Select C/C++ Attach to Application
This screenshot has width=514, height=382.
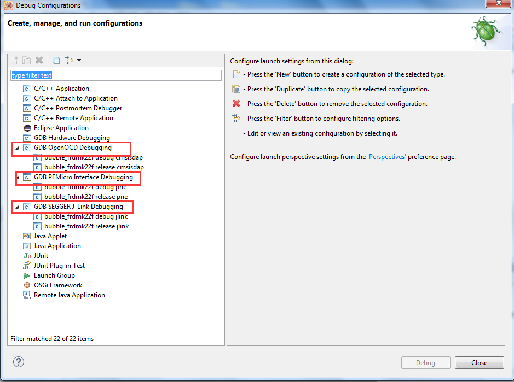click(x=76, y=98)
